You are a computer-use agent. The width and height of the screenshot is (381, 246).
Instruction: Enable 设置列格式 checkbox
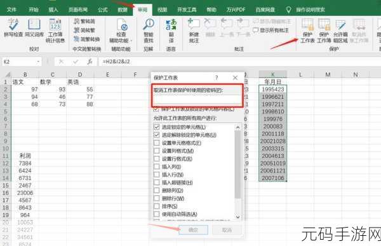tap(156, 151)
